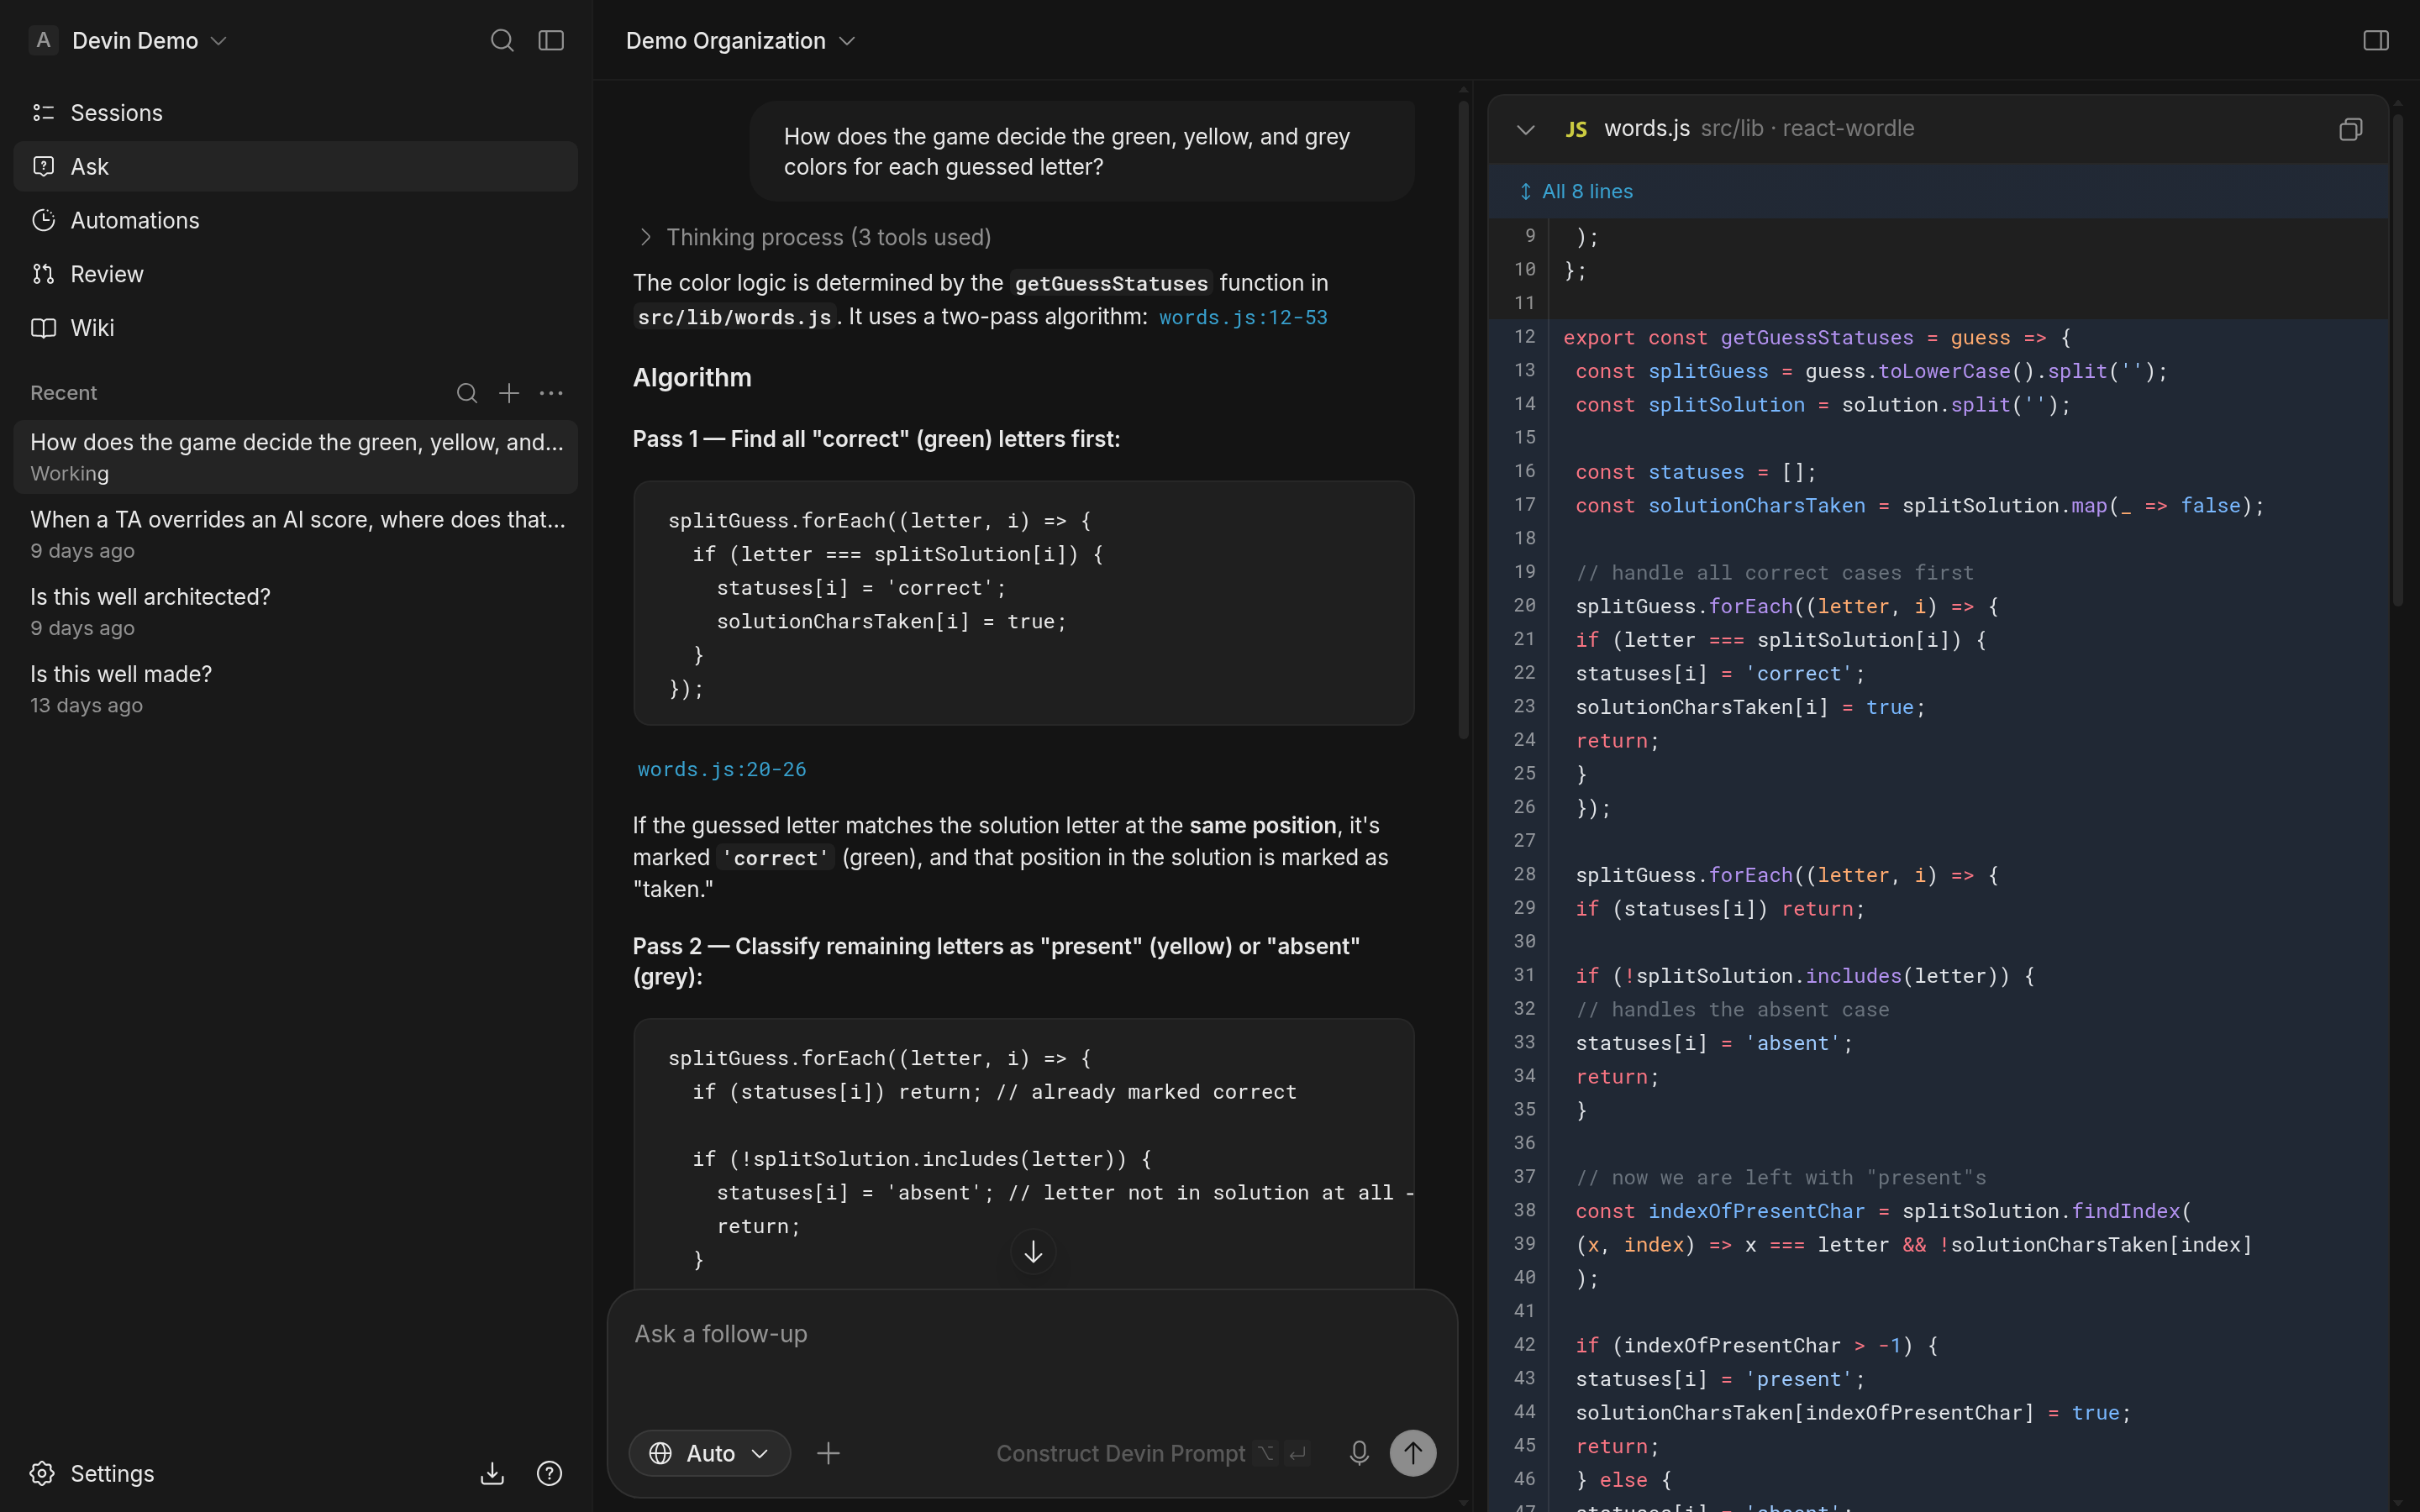Open 'When a TA overrides an AI score' conversation
Viewport: 2420px width, 1512px height.
[295, 534]
